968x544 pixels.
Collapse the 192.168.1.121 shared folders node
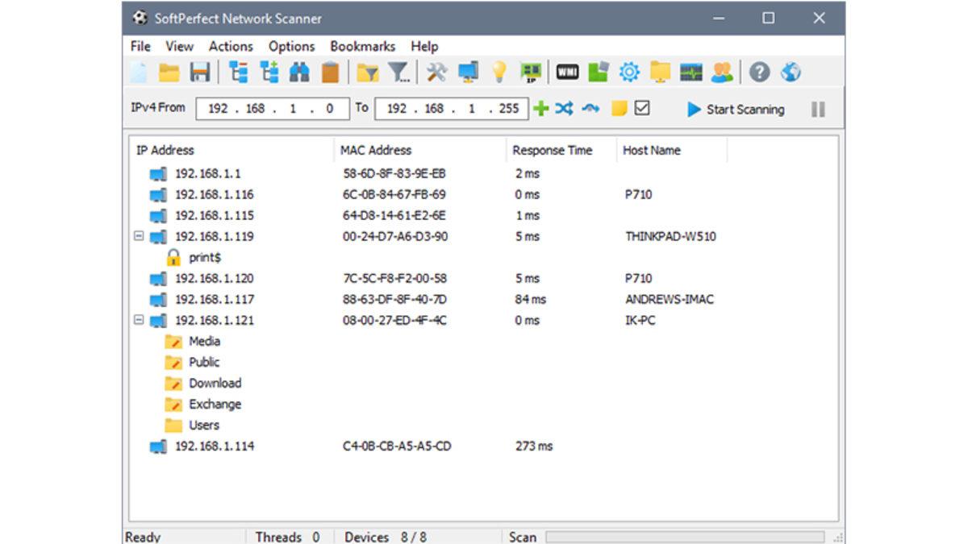[139, 320]
